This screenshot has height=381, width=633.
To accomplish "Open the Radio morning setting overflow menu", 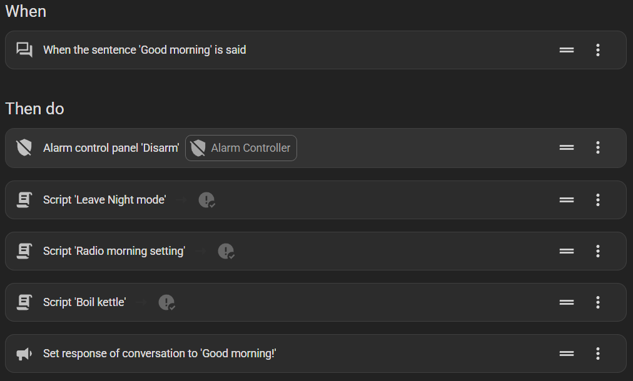I will tap(598, 251).
